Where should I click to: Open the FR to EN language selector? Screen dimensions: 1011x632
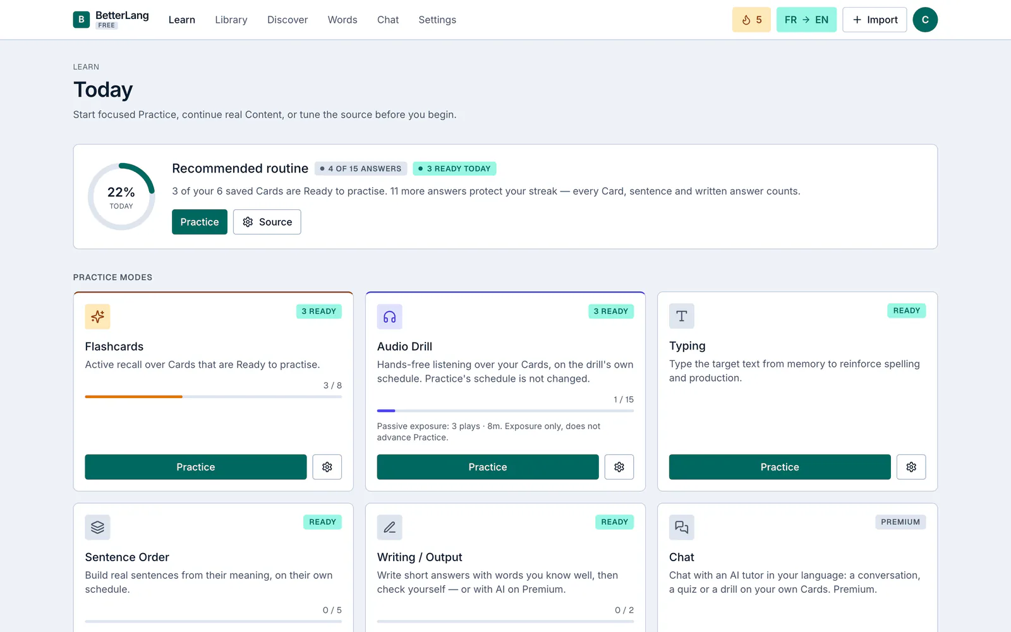coord(806,20)
